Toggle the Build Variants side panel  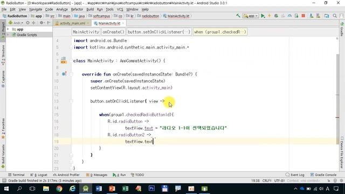coord(3,156)
